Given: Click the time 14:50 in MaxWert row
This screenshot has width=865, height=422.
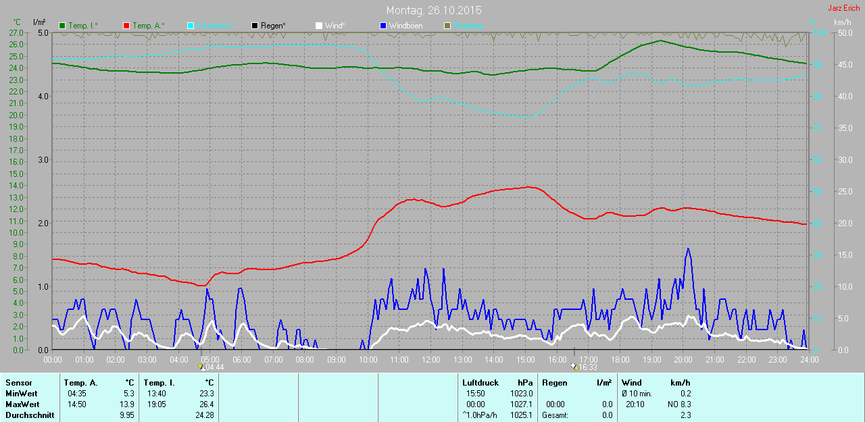Looking at the screenshot, I should pos(76,404).
